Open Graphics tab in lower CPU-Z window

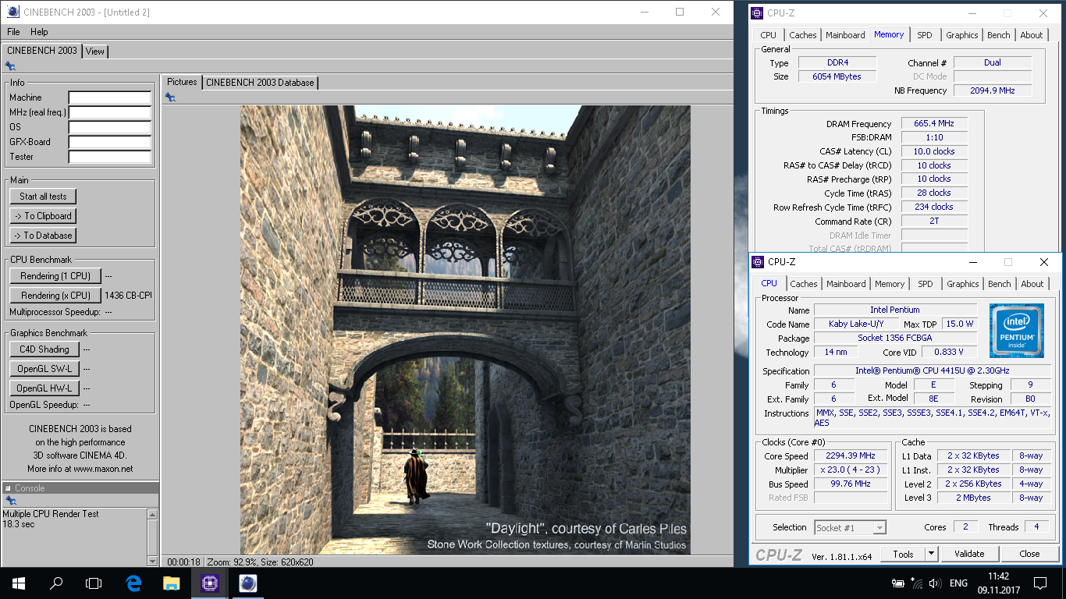point(962,284)
